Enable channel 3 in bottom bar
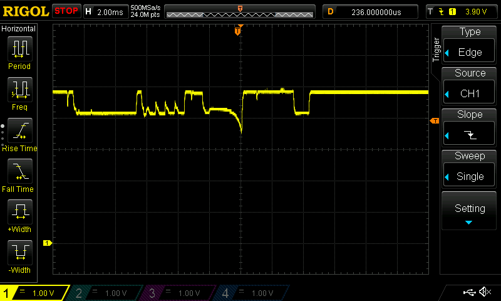The image size is (501, 301). 180,293
